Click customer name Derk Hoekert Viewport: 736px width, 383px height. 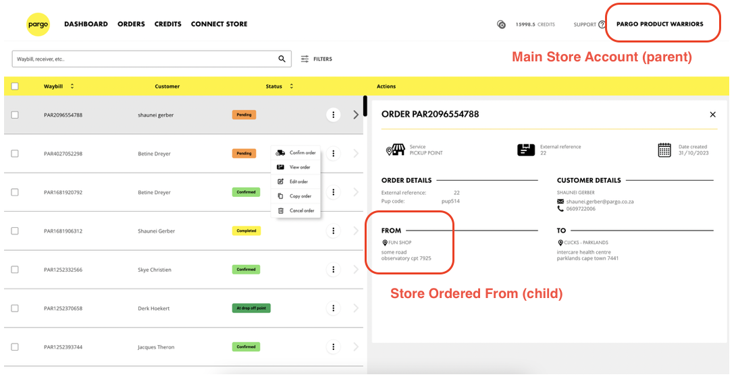coord(153,308)
